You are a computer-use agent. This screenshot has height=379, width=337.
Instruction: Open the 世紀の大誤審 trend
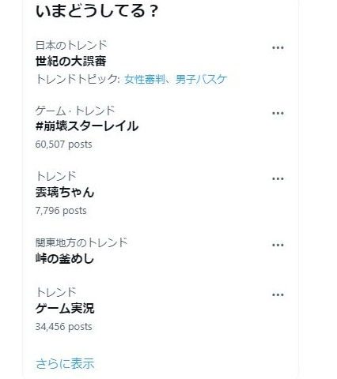click(71, 62)
